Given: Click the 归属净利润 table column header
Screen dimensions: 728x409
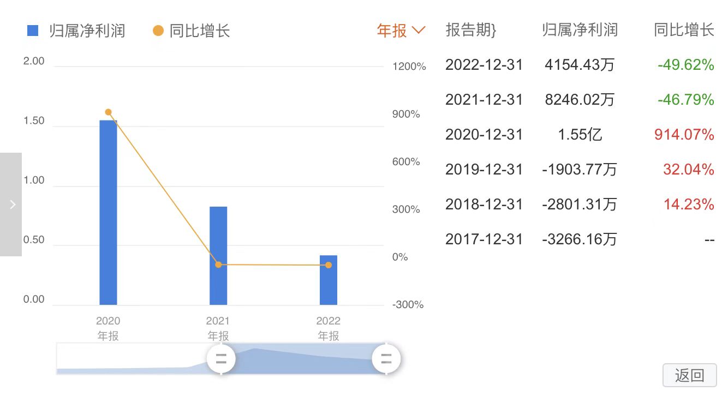Looking at the screenshot, I should pos(580,30).
